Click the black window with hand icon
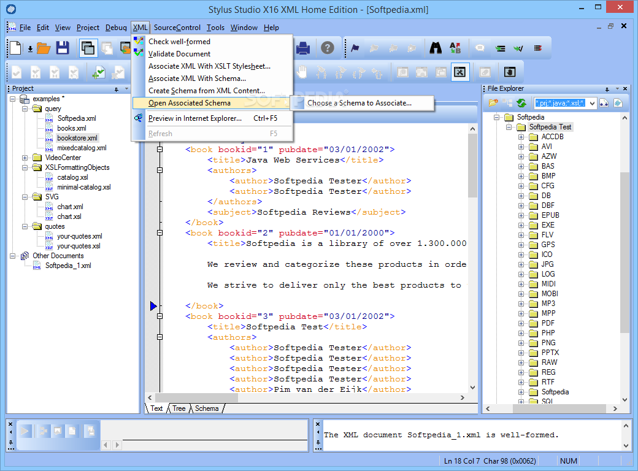638x471 pixels. coord(510,72)
